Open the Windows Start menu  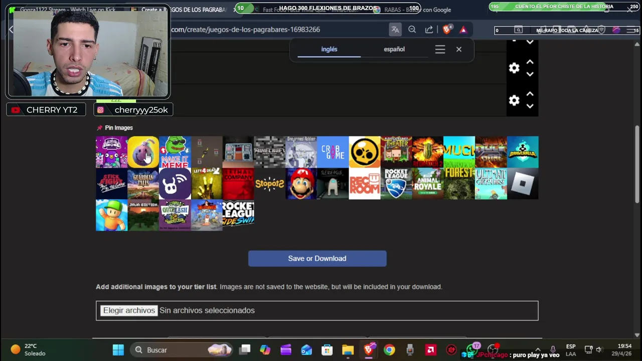118,350
